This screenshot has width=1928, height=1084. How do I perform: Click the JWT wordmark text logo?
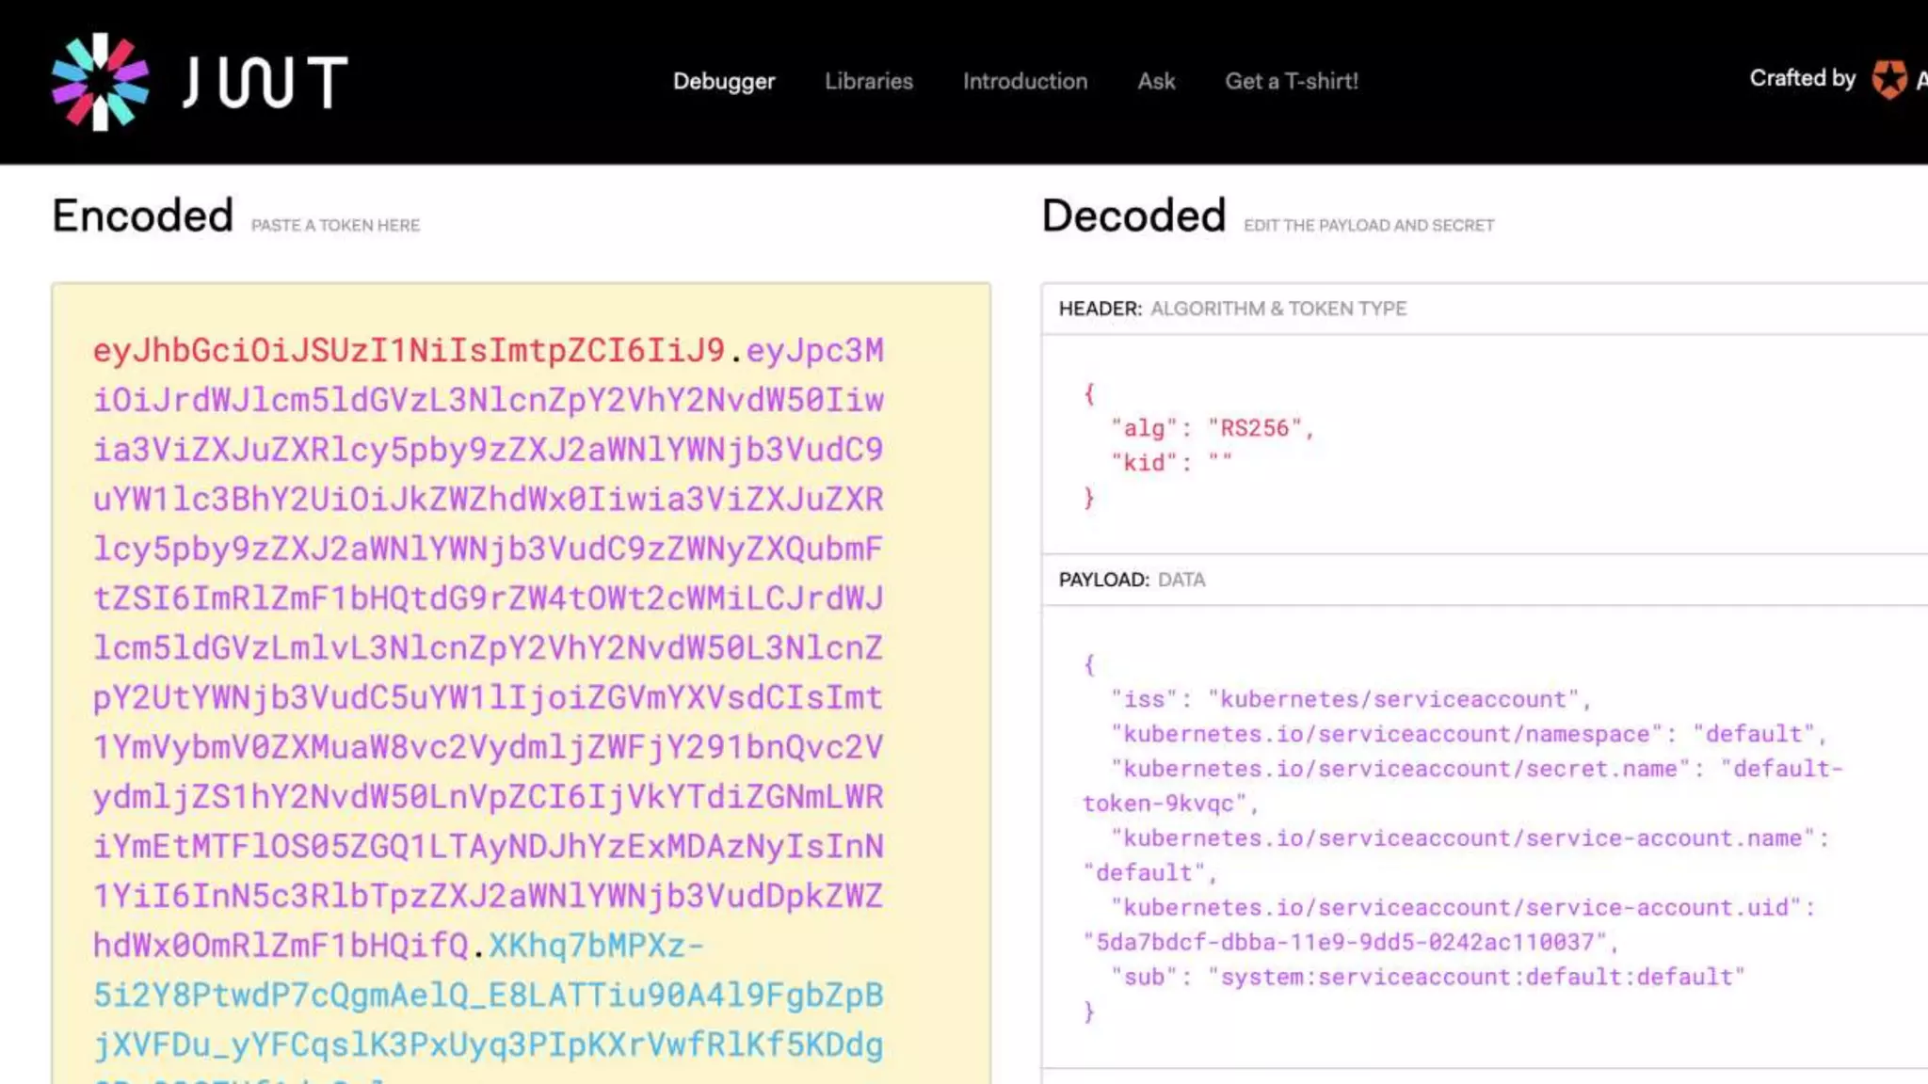pyautogui.click(x=265, y=82)
